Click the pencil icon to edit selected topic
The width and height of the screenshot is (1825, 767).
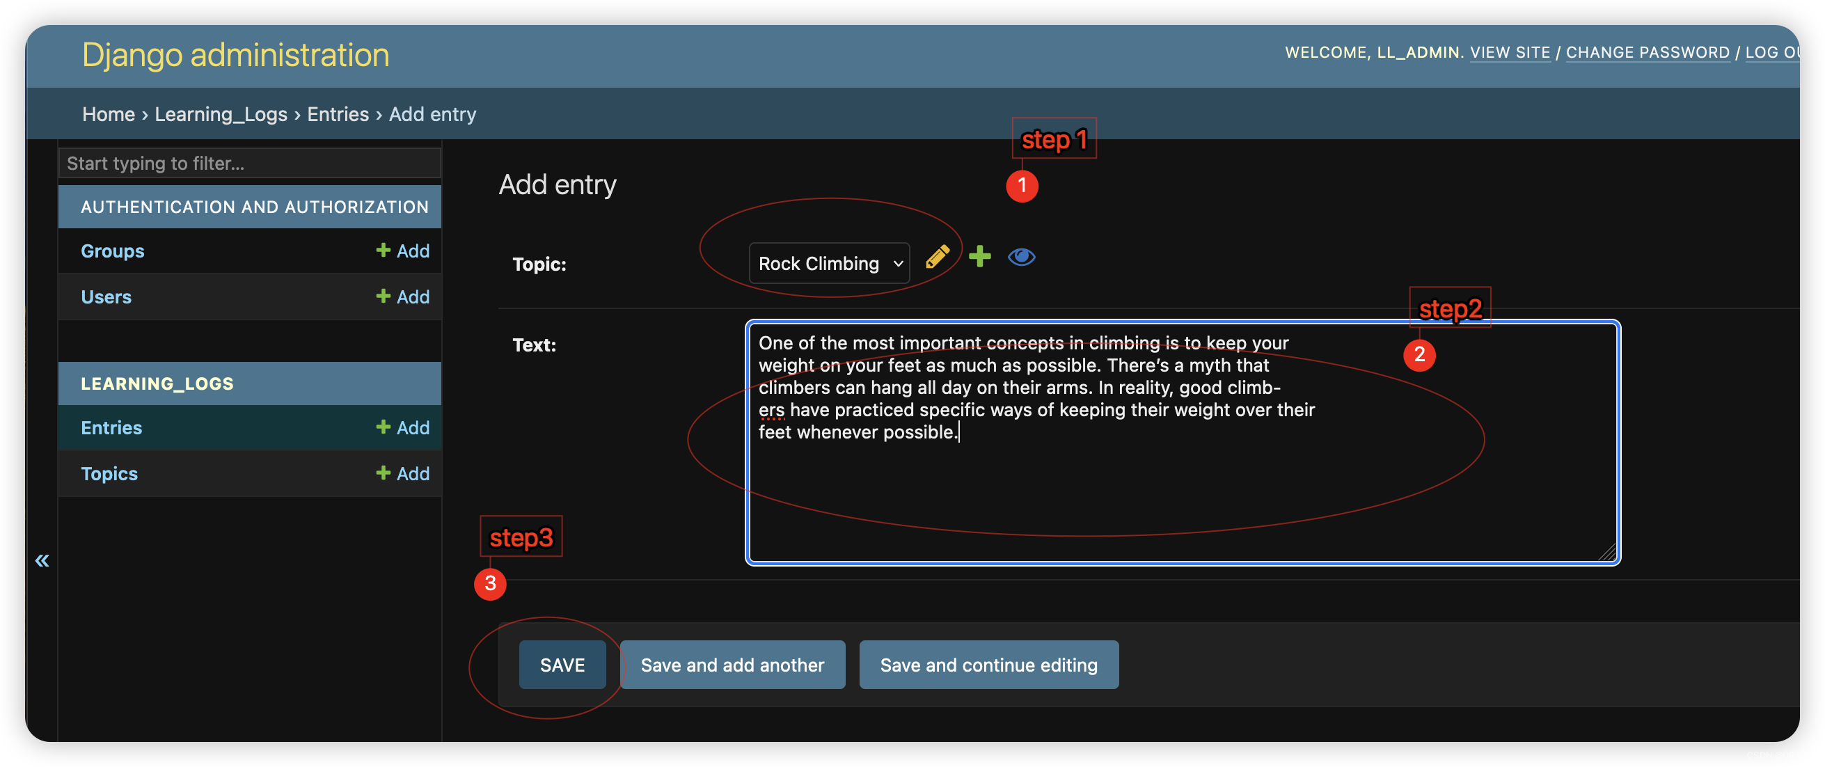point(937,256)
